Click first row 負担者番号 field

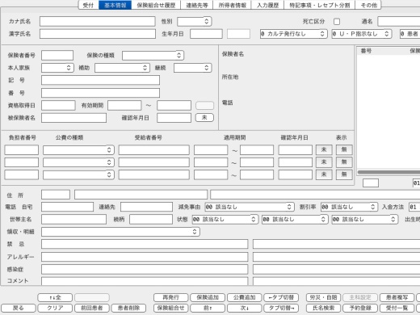point(22,150)
